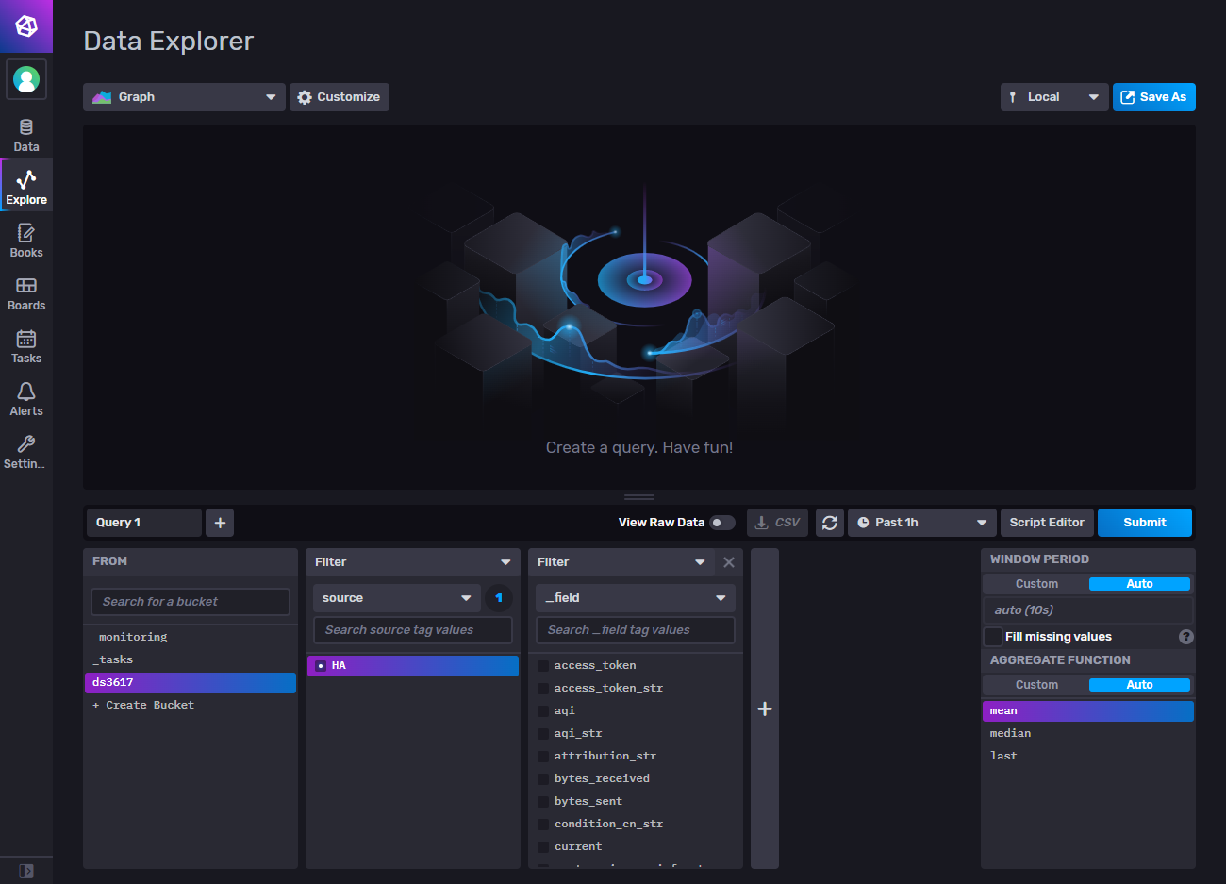
Task: Remove the _field filter card
Action: point(729,562)
